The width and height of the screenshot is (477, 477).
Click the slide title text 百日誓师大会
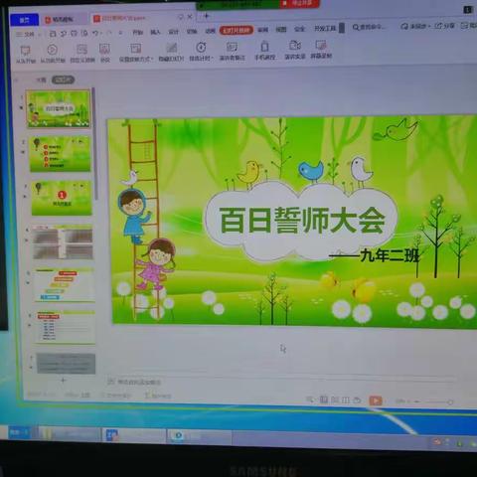302,220
